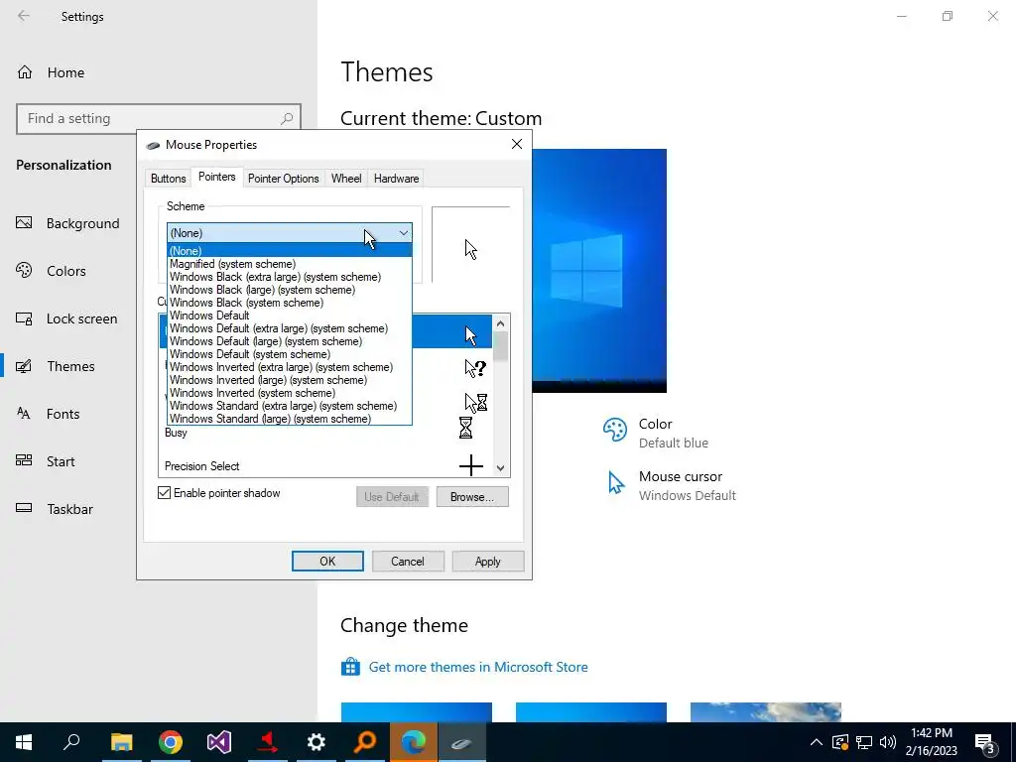
Task: Switch to Mouse Properties taskbar item
Action: point(461,742)
